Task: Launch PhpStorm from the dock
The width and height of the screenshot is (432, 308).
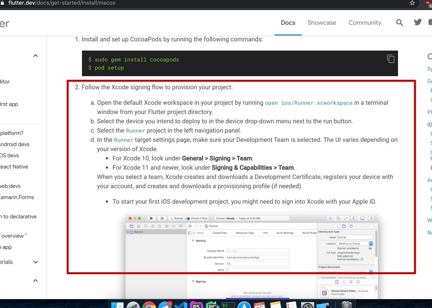Action: [196, 305]
